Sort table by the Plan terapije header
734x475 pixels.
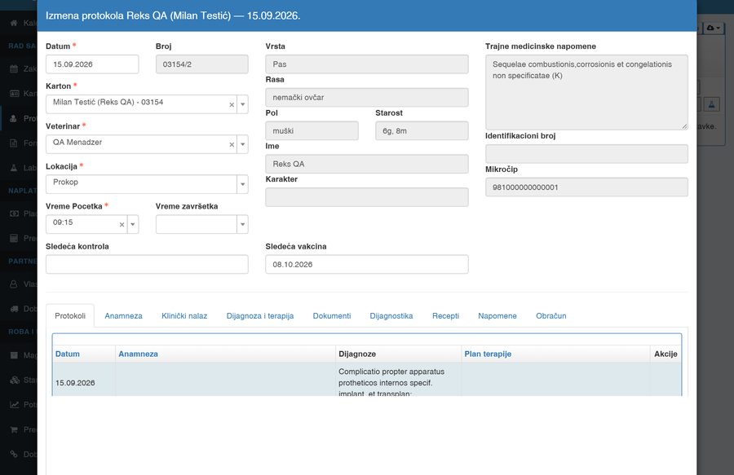(488, 354)
